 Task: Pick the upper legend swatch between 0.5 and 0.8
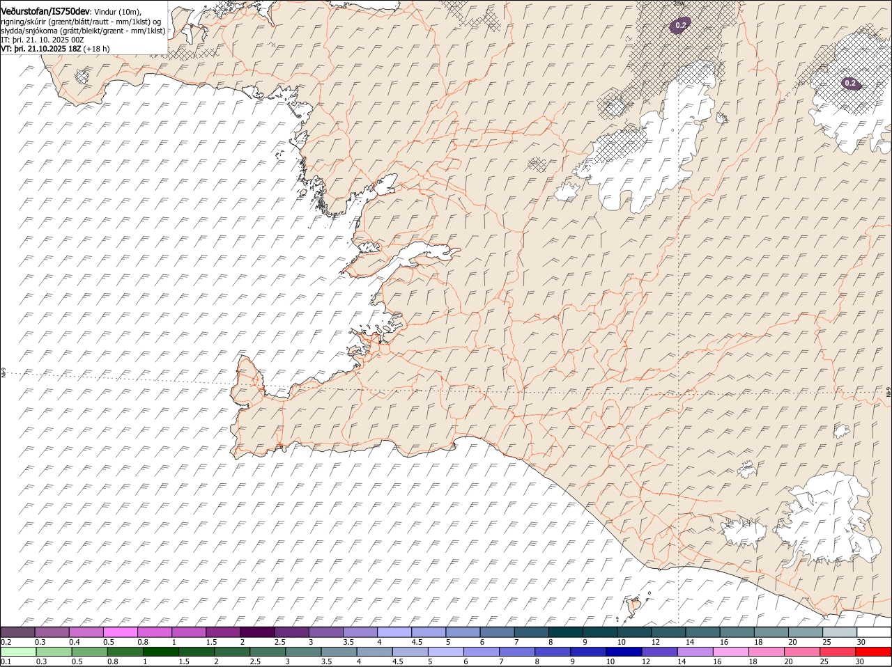click(x=121, y=632)
